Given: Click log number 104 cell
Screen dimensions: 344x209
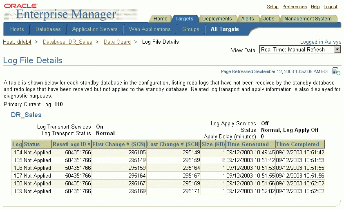Looking at the screenshot, I should (x=18, y=152).
